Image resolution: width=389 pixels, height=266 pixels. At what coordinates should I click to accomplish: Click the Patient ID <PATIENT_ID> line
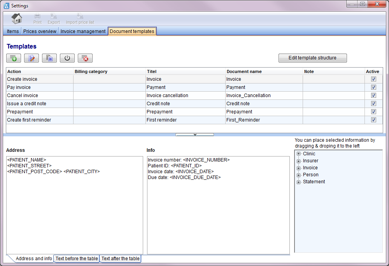point(175,166)
